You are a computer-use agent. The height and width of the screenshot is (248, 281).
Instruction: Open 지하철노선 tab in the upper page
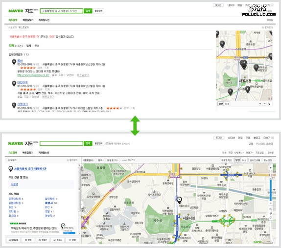click(x=44, y=20)
